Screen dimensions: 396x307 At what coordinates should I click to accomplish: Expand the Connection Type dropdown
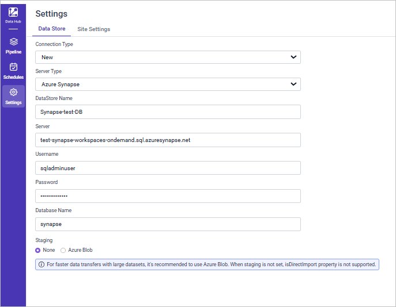coord(167,57)
